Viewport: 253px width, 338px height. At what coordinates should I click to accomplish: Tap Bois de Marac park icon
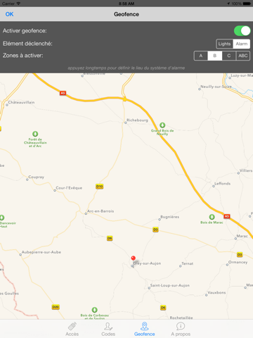pos(212,217)
